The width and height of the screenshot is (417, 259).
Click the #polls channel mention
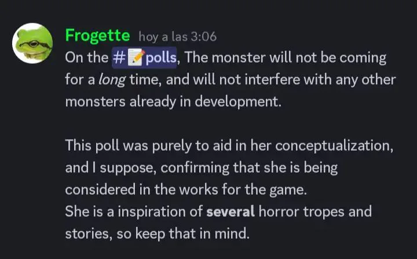[x=144, y=58]
